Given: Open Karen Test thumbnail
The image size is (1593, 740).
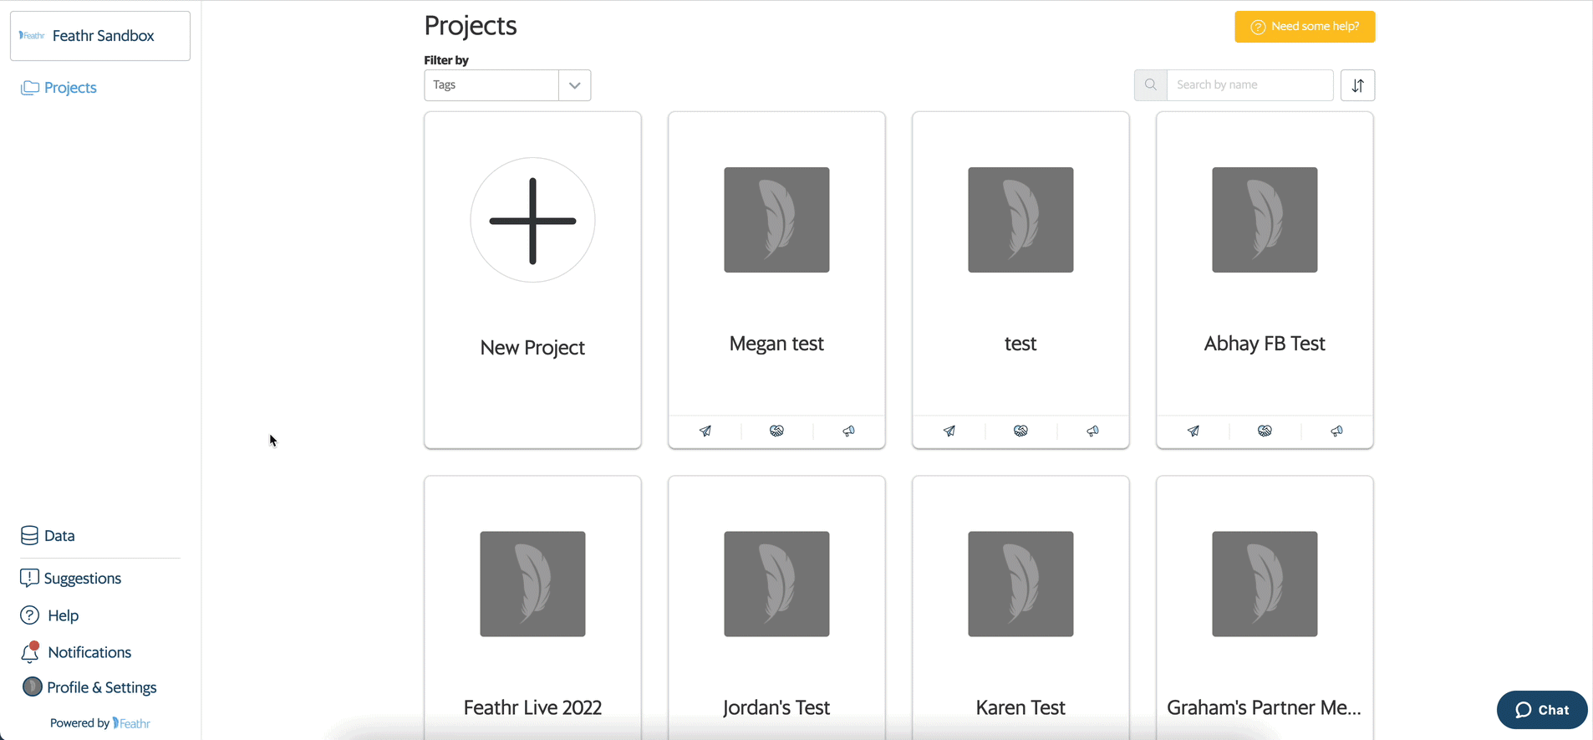Looking at the screenshot, I should pos(1020,584).
